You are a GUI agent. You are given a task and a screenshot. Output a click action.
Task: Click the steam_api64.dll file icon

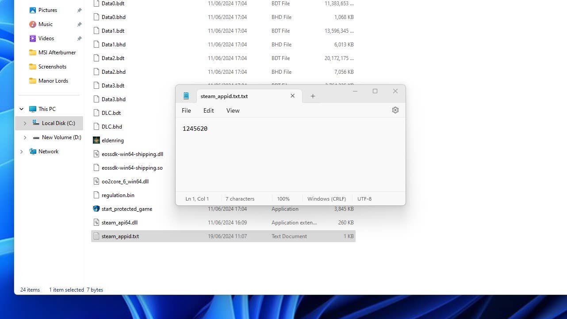(x=96, y=222)
